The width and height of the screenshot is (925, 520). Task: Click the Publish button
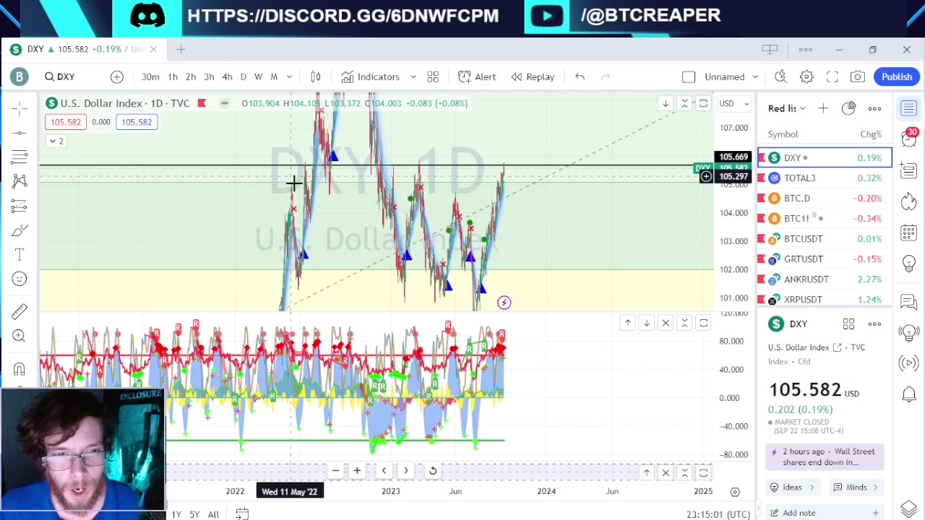pyautogui.click(x=896, y=77)
